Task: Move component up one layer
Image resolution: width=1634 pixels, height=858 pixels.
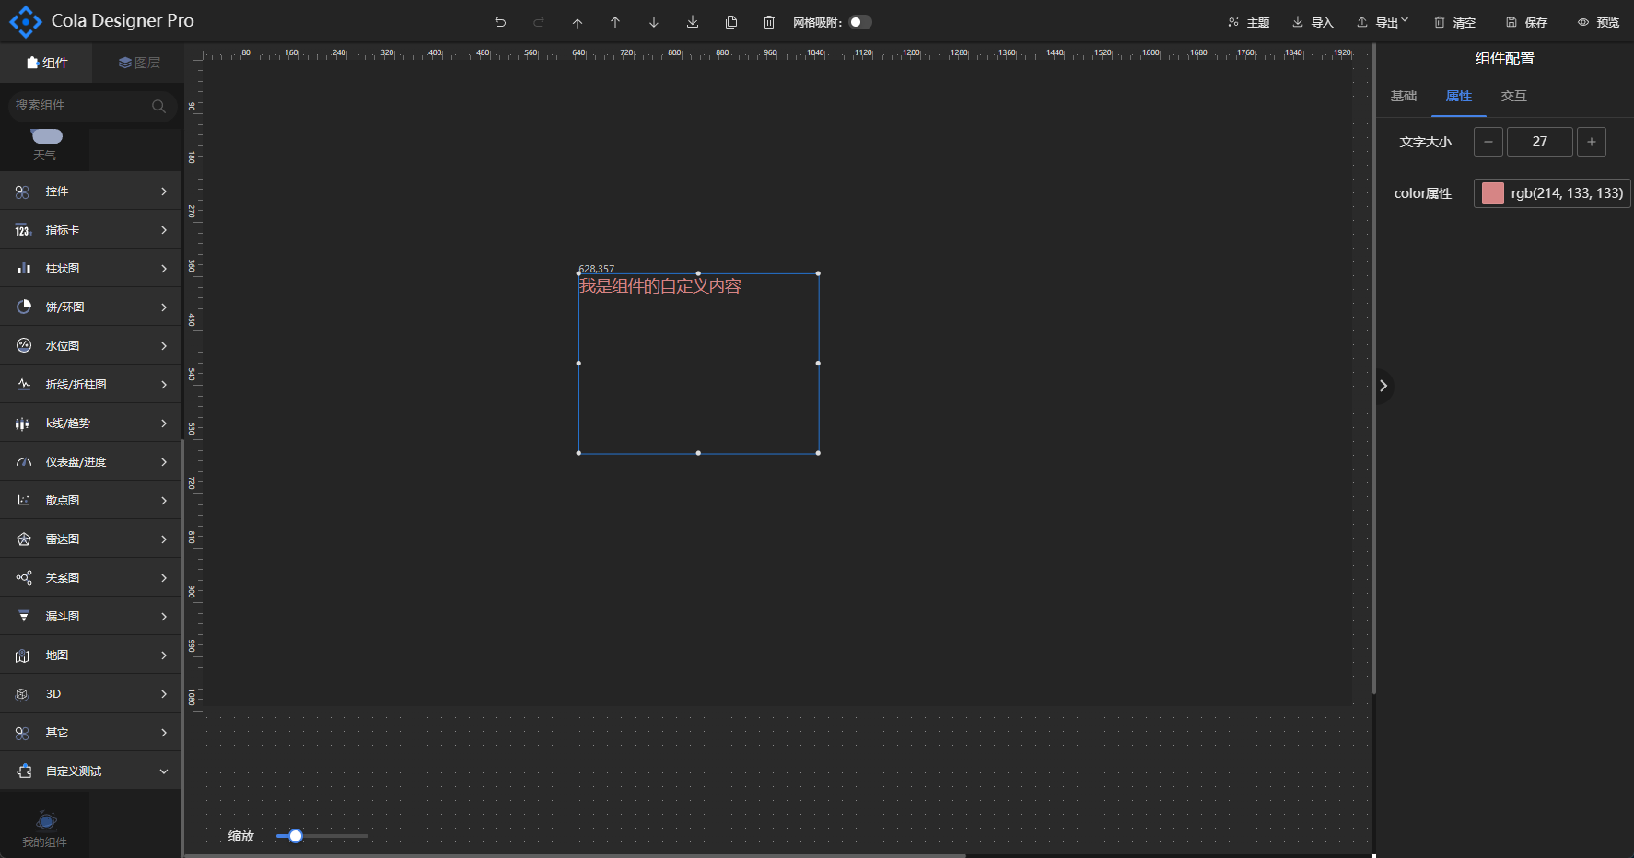Action: (x=615, y=22)
